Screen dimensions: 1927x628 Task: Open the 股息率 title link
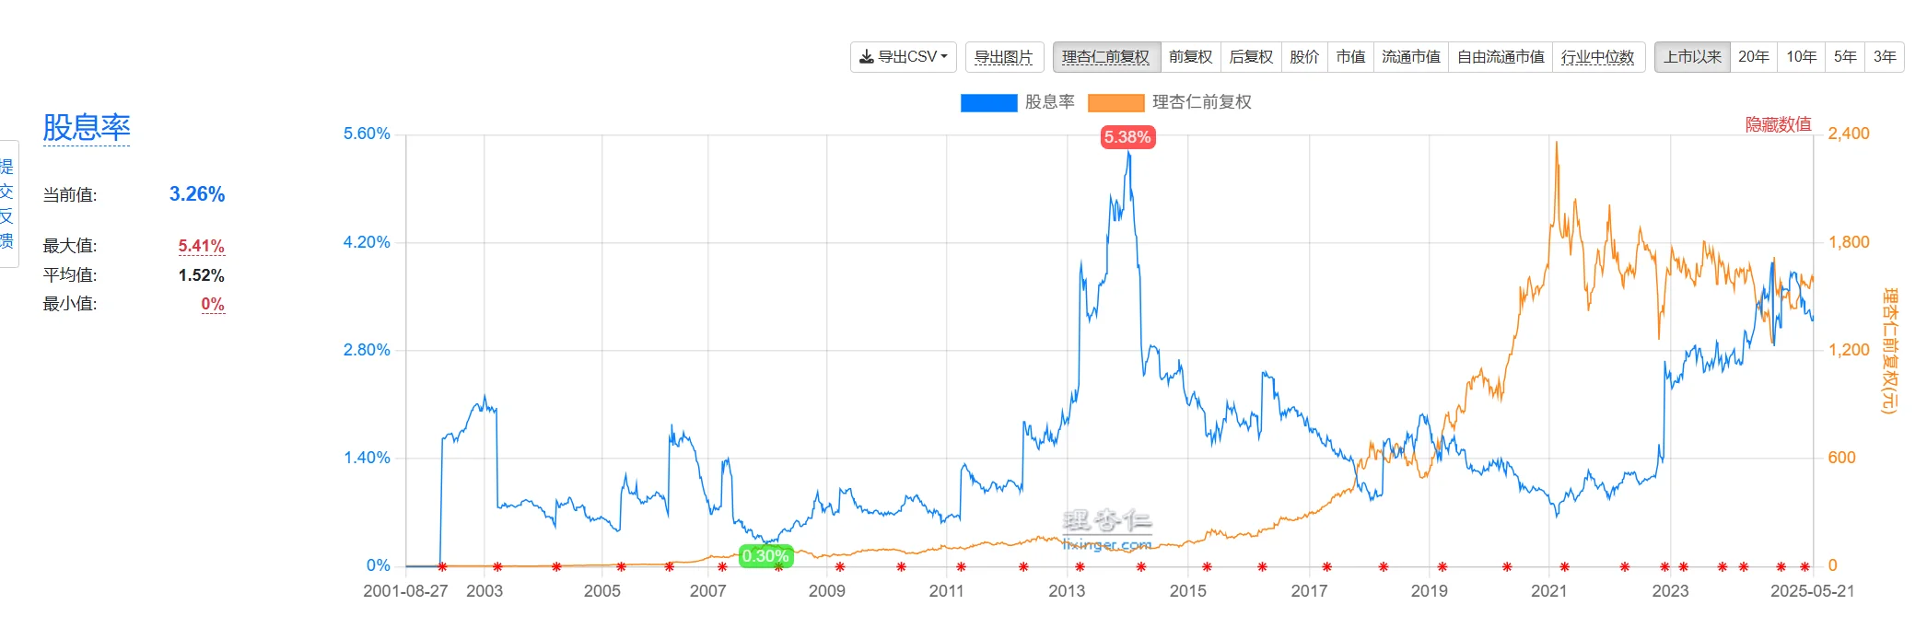point(87,127)
